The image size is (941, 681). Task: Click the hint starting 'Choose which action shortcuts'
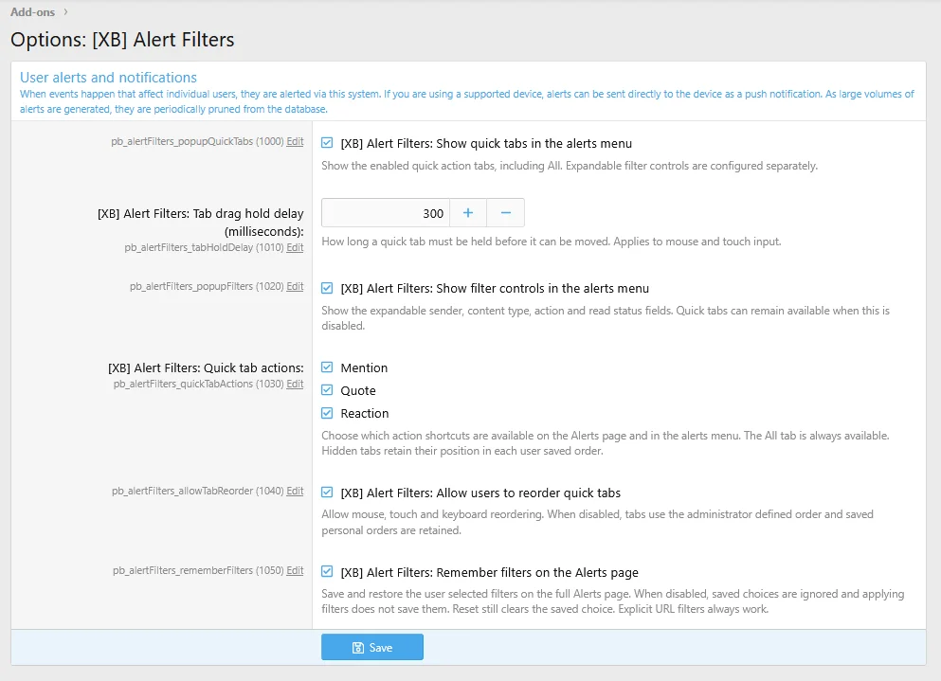(x=605, y=443)
